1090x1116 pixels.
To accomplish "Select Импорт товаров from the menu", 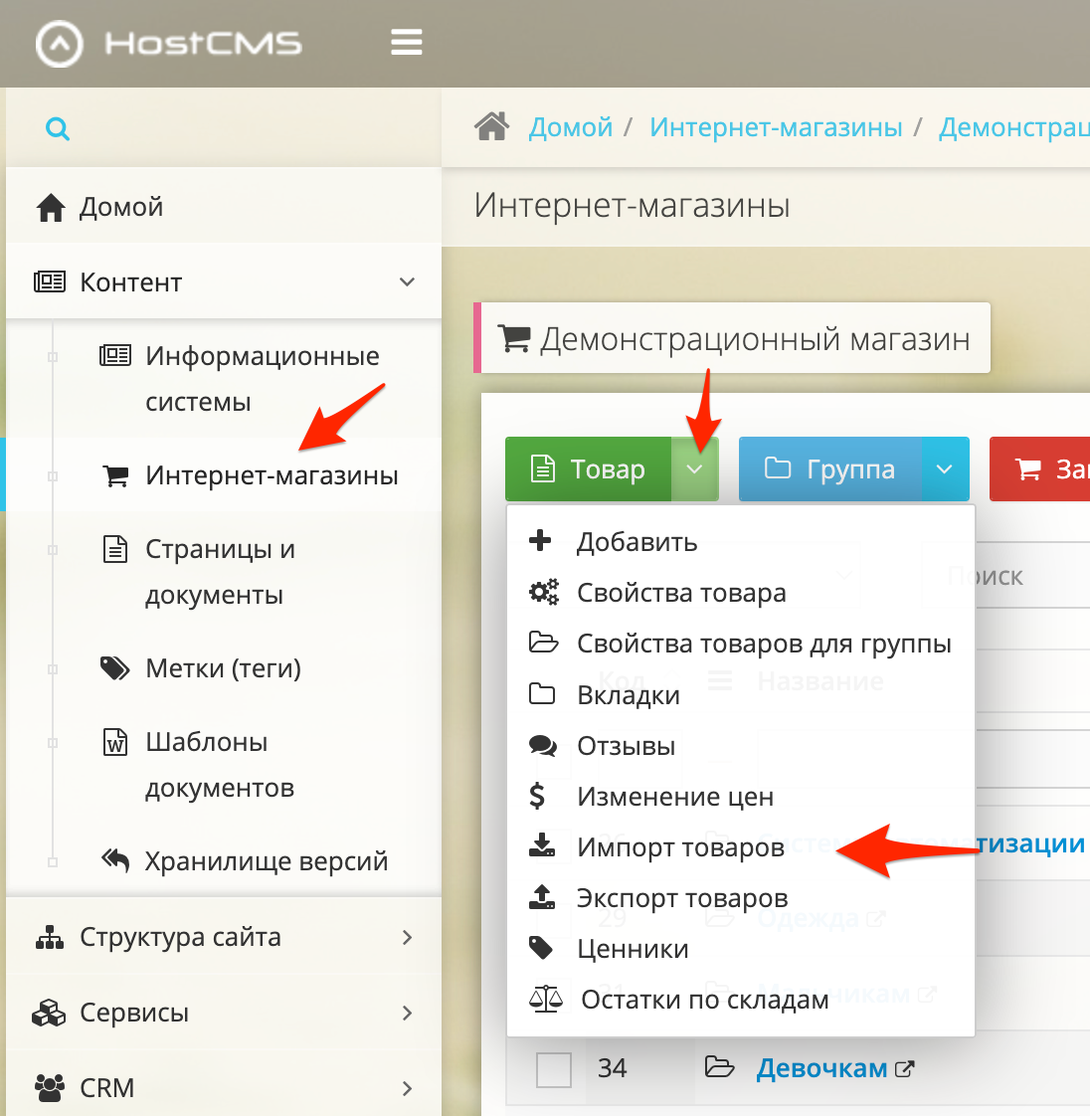I will pos(682,846).
